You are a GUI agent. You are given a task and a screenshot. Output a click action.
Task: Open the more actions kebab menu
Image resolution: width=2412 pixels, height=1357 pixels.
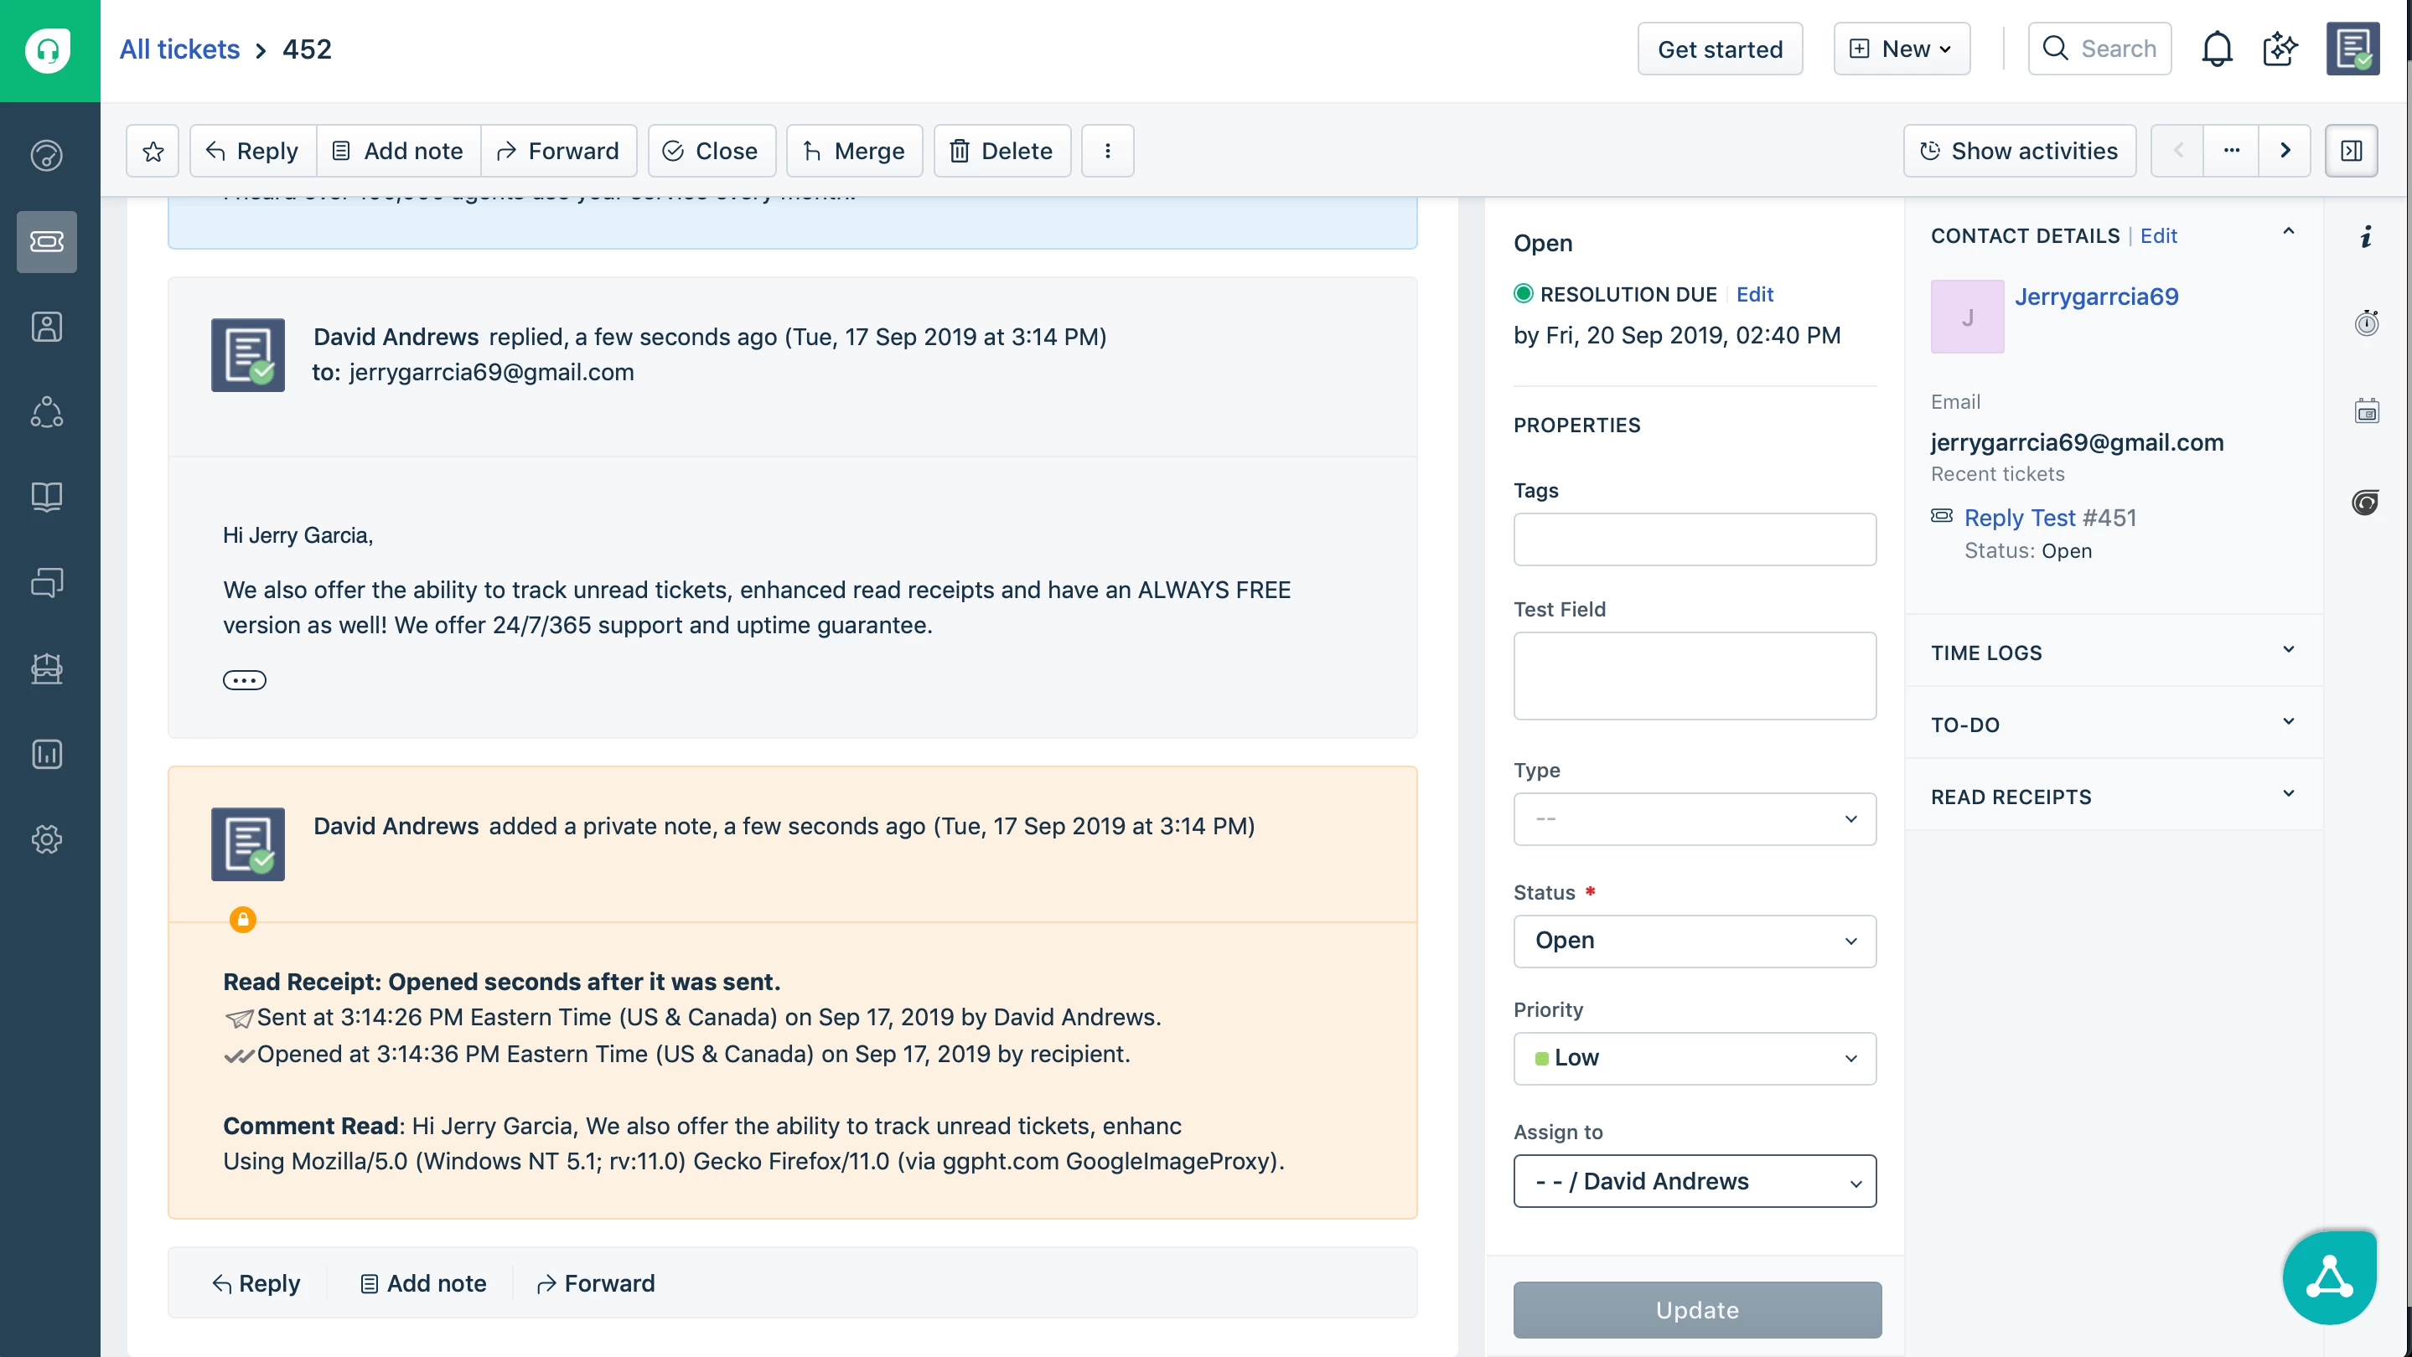[x=1107, y=151]
